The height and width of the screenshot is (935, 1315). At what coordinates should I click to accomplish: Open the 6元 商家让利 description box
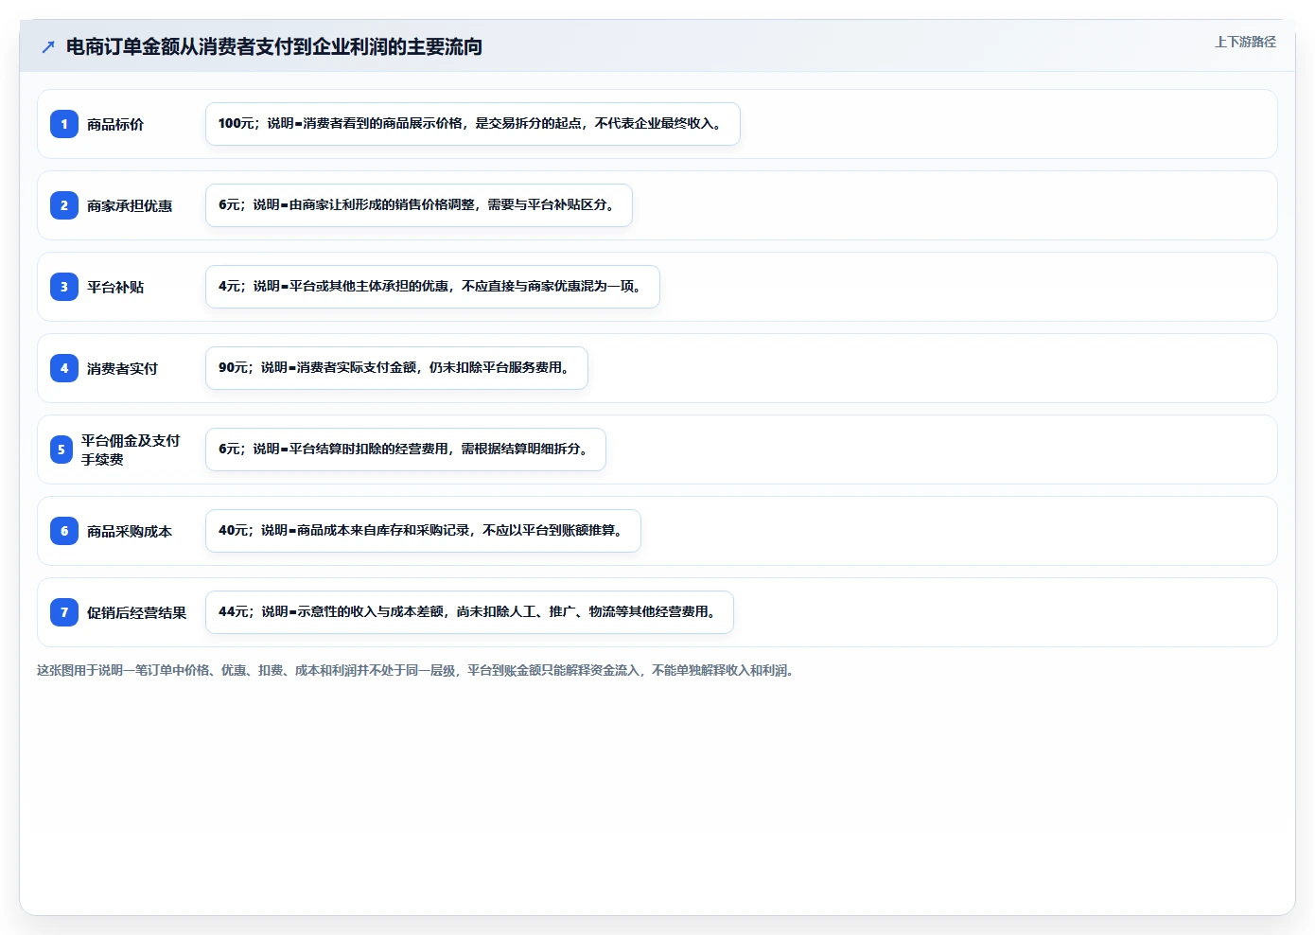pos(419,205)
